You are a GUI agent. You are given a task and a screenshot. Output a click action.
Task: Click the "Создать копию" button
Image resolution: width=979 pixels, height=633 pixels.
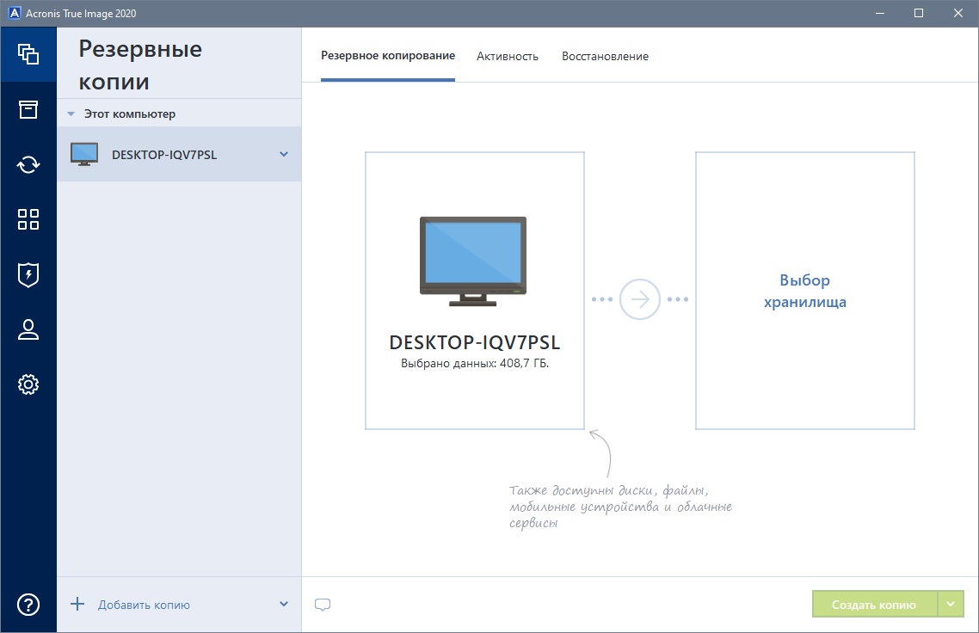[x=874, y=605]
